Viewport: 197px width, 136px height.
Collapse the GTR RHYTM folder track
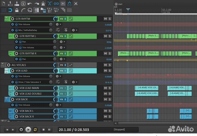tap(7, 17)
